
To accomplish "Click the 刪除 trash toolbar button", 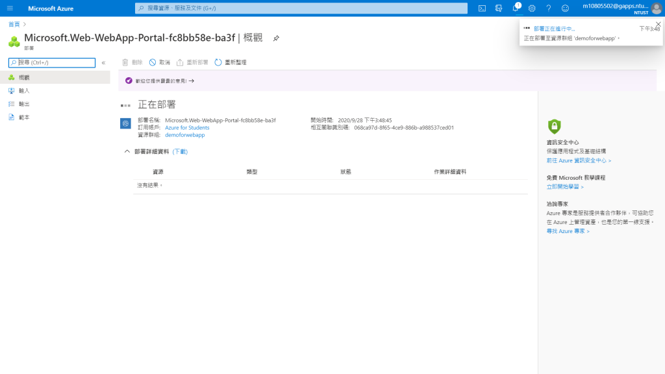I will (132, 62).
